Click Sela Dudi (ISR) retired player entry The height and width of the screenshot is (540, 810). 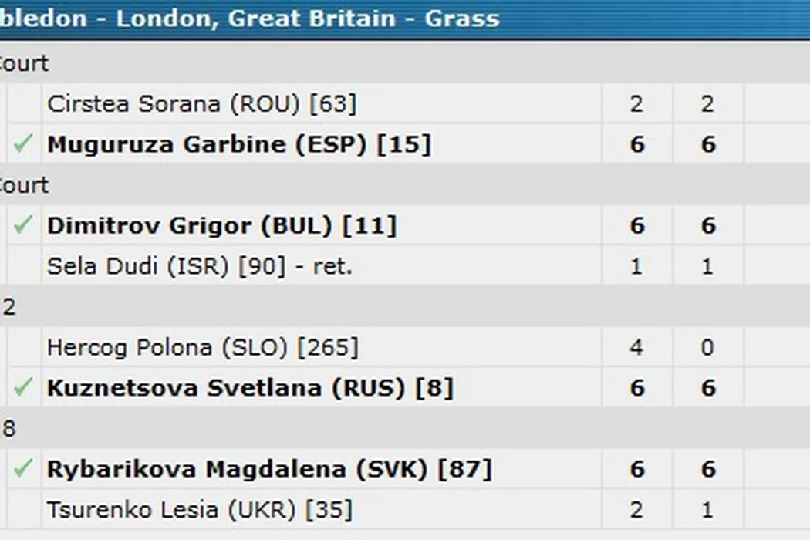199,266
